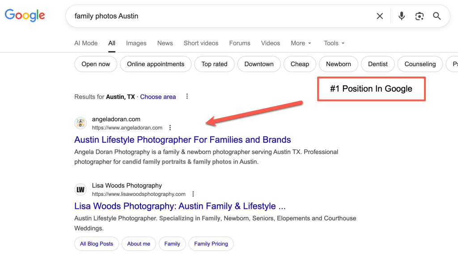Click the angeladoran.com site name text
The image size is (458, 254).
click(x=116, y=119)
